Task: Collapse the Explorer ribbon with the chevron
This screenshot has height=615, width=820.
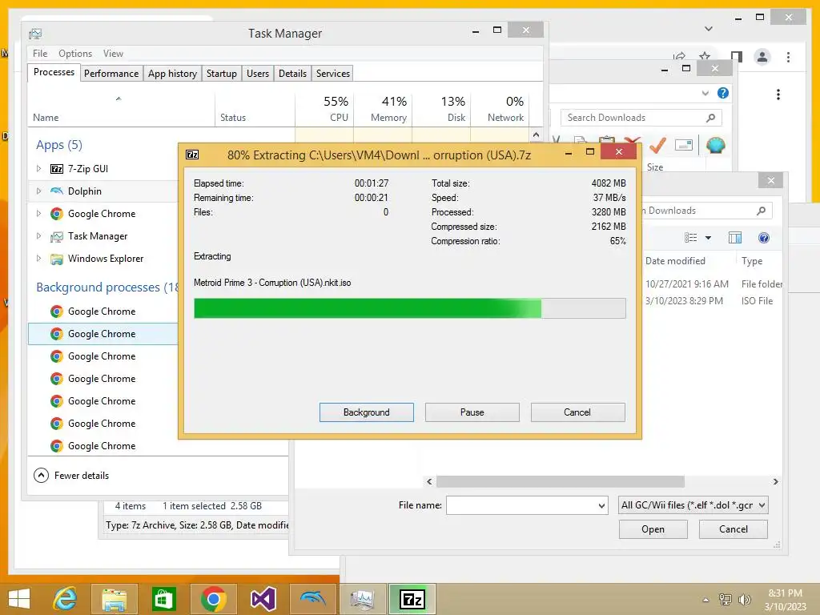Action: [x=705, y=93]
